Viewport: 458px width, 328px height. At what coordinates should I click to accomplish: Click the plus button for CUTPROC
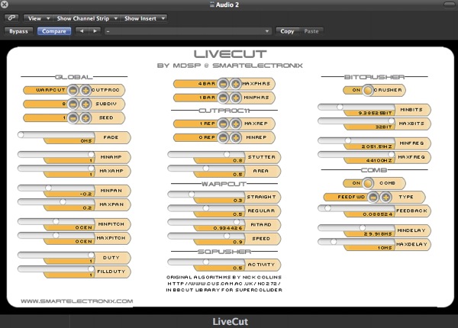(x=85, y=90)
